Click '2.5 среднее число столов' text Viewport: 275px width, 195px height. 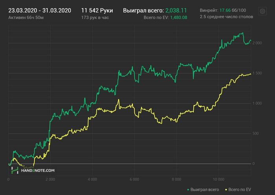(x=226, y=17)
